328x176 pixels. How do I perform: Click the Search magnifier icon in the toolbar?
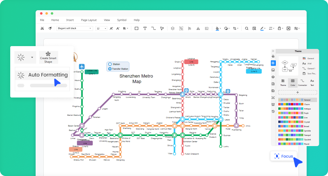(247, 29)
